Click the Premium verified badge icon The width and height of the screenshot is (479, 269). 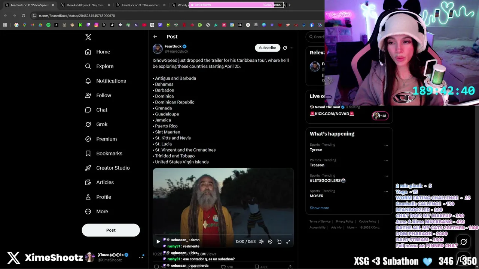pos(88,139)
